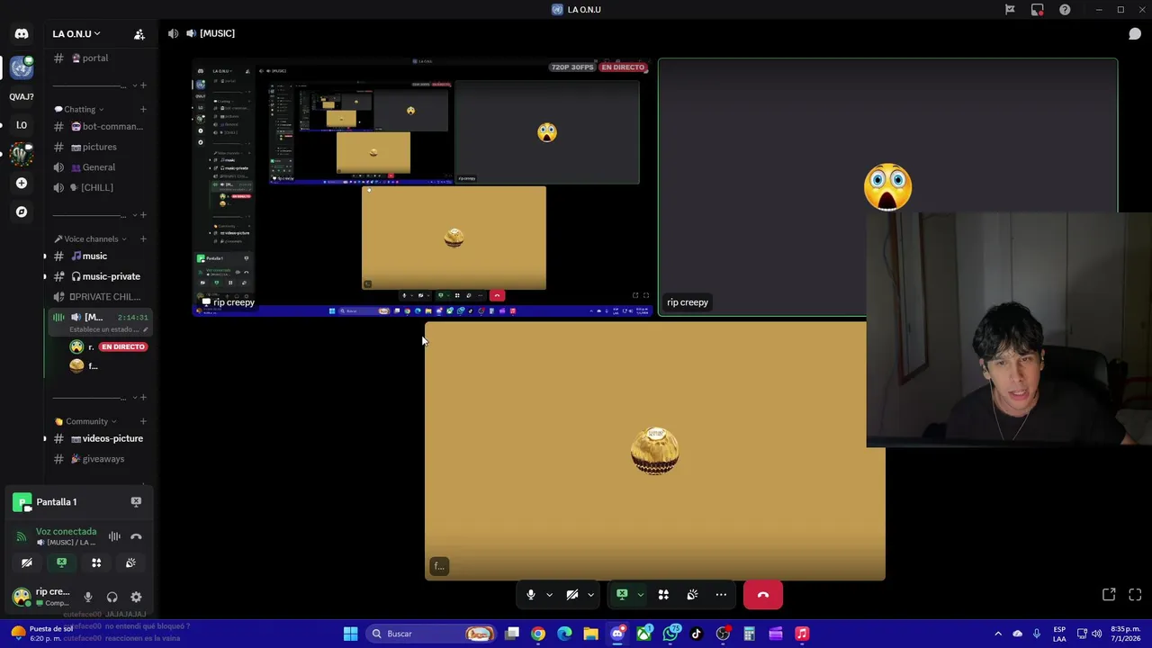Collapse the Community category
This screenshot has height=648, width=1152.
click(x=86, y=421)
